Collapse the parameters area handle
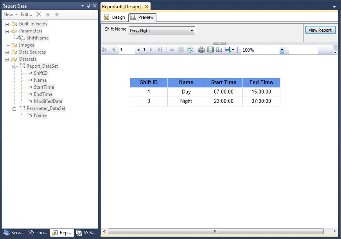This screenshot has width=341, height=239. pyautogui.click(x=219, y=43)
